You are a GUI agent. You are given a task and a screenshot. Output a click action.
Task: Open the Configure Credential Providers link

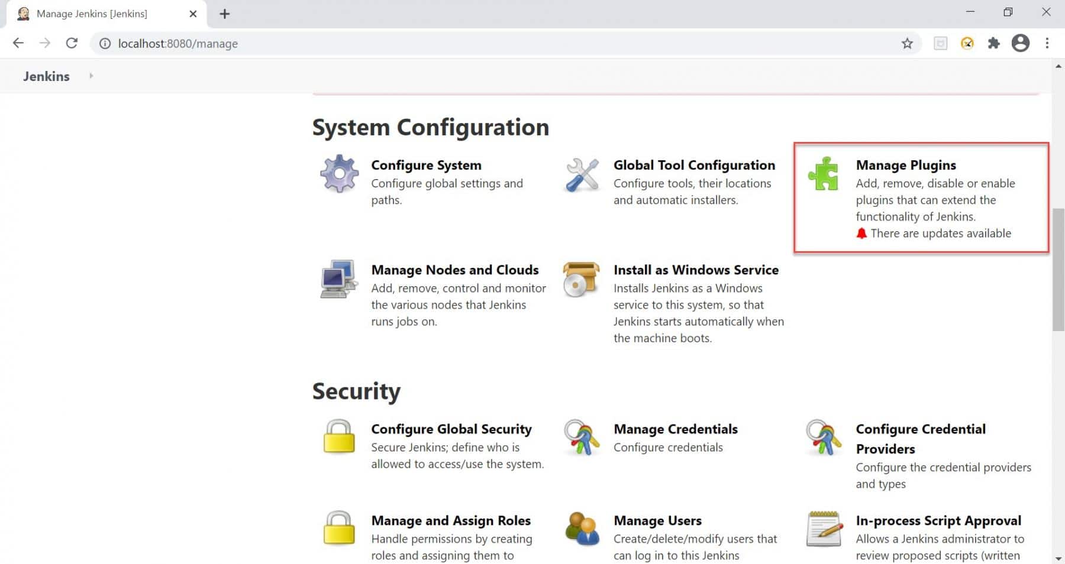point(921,438)
